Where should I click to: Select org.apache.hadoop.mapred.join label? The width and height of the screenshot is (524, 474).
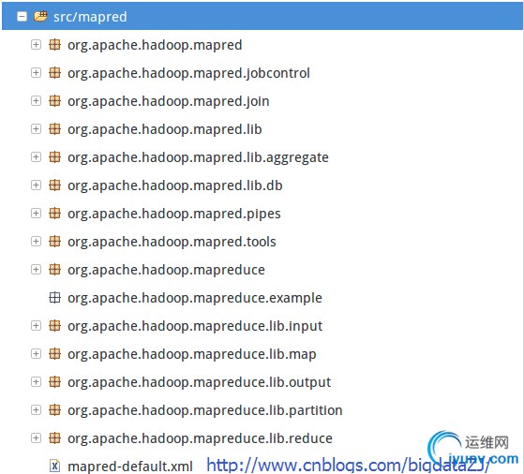(x=169, y=101)
